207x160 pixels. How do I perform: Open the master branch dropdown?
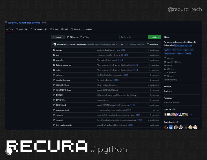[58, 37]
